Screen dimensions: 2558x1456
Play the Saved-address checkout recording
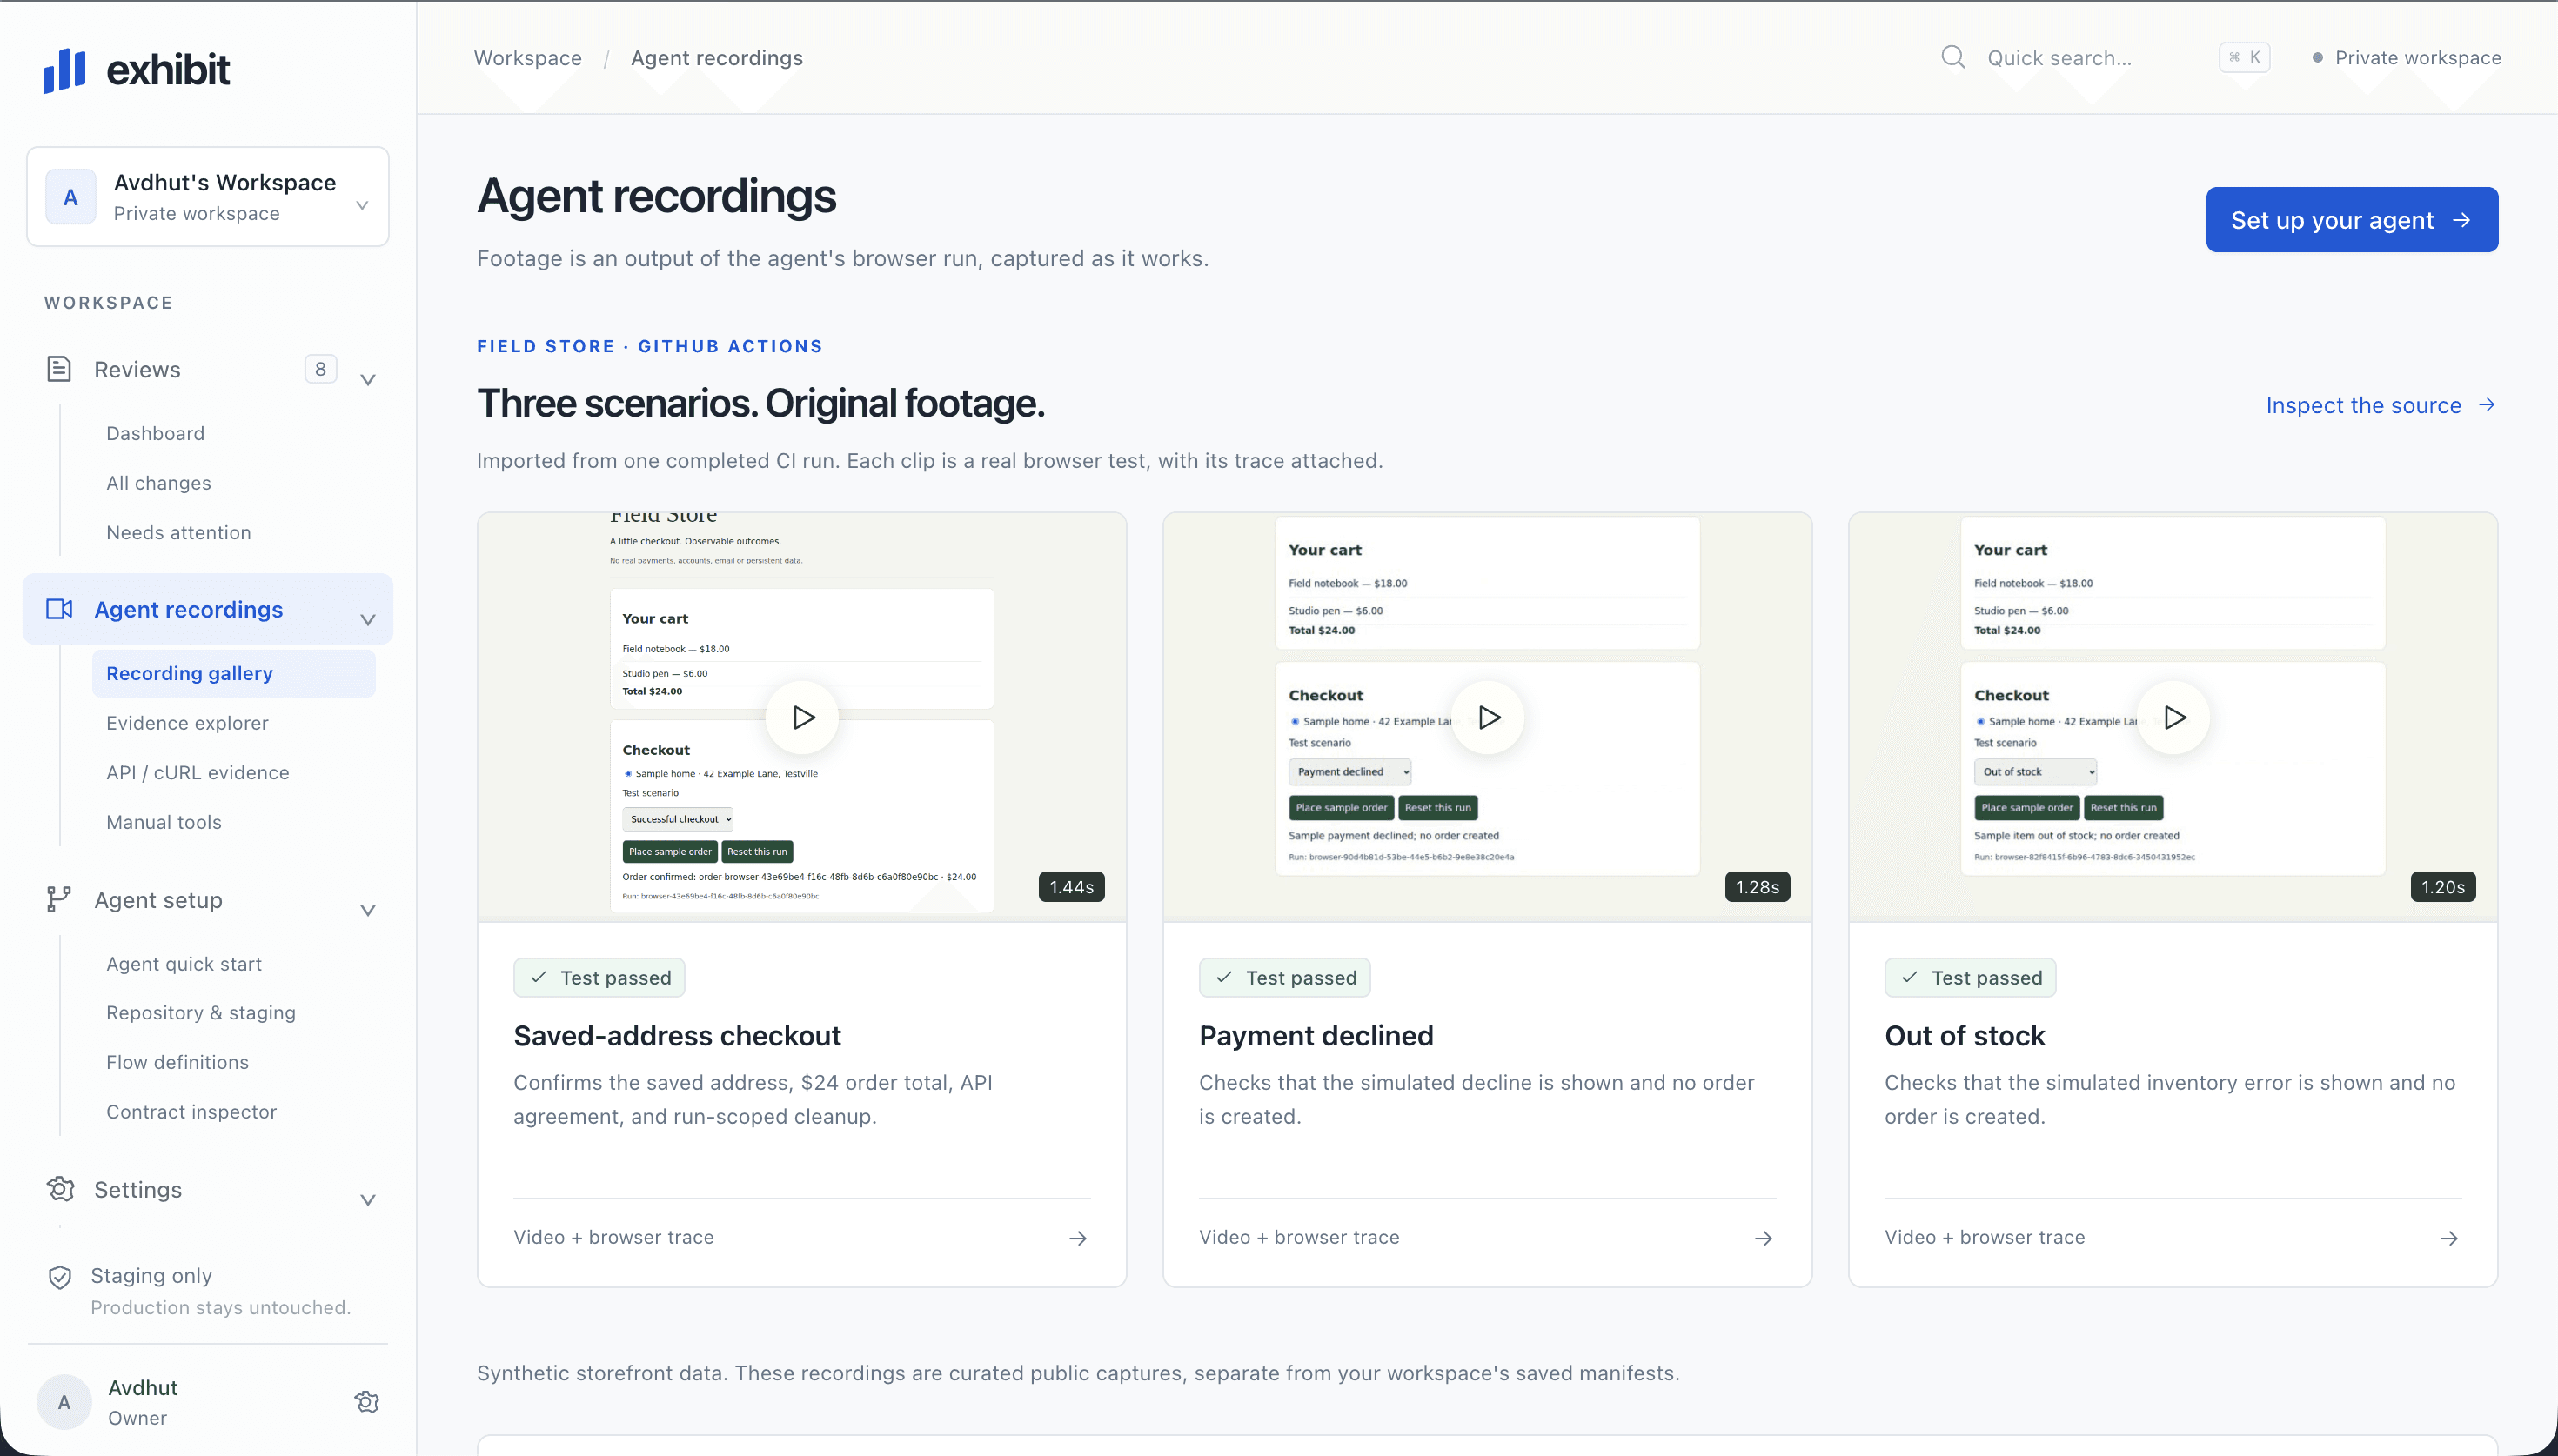(x=802, y=717)
